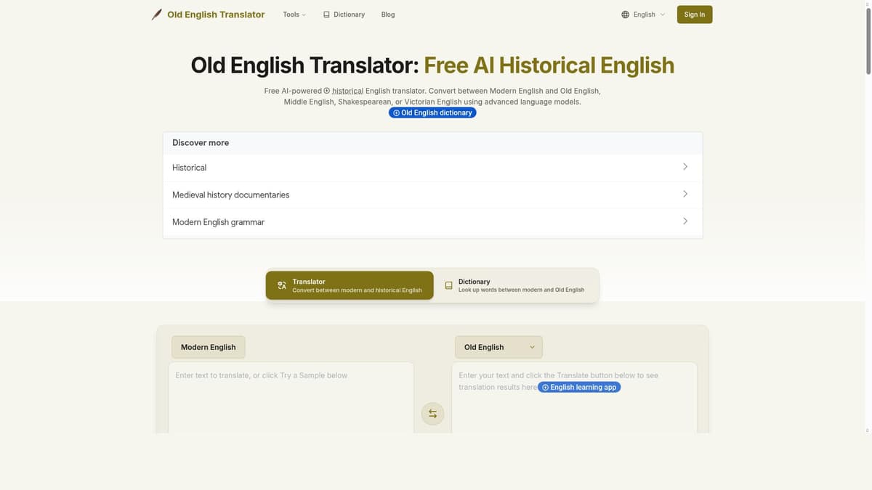Open the Old English dictionary link badge

pos(432,112)
